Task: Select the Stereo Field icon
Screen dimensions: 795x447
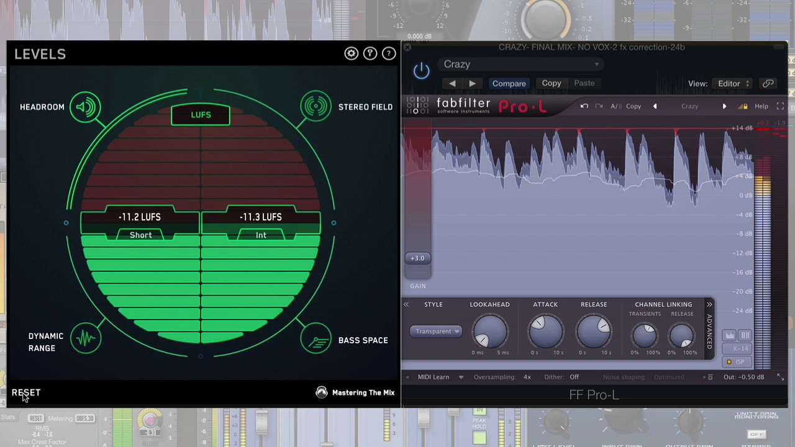Action: [x=316, y=107]
